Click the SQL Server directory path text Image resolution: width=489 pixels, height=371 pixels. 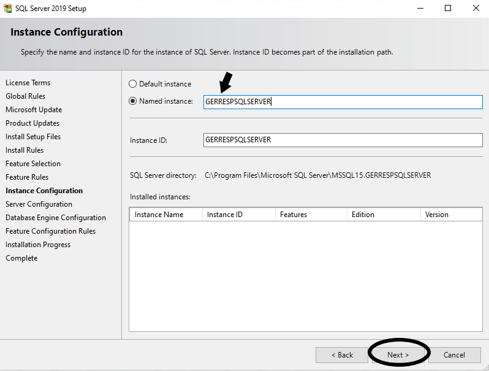click(317, 175)
